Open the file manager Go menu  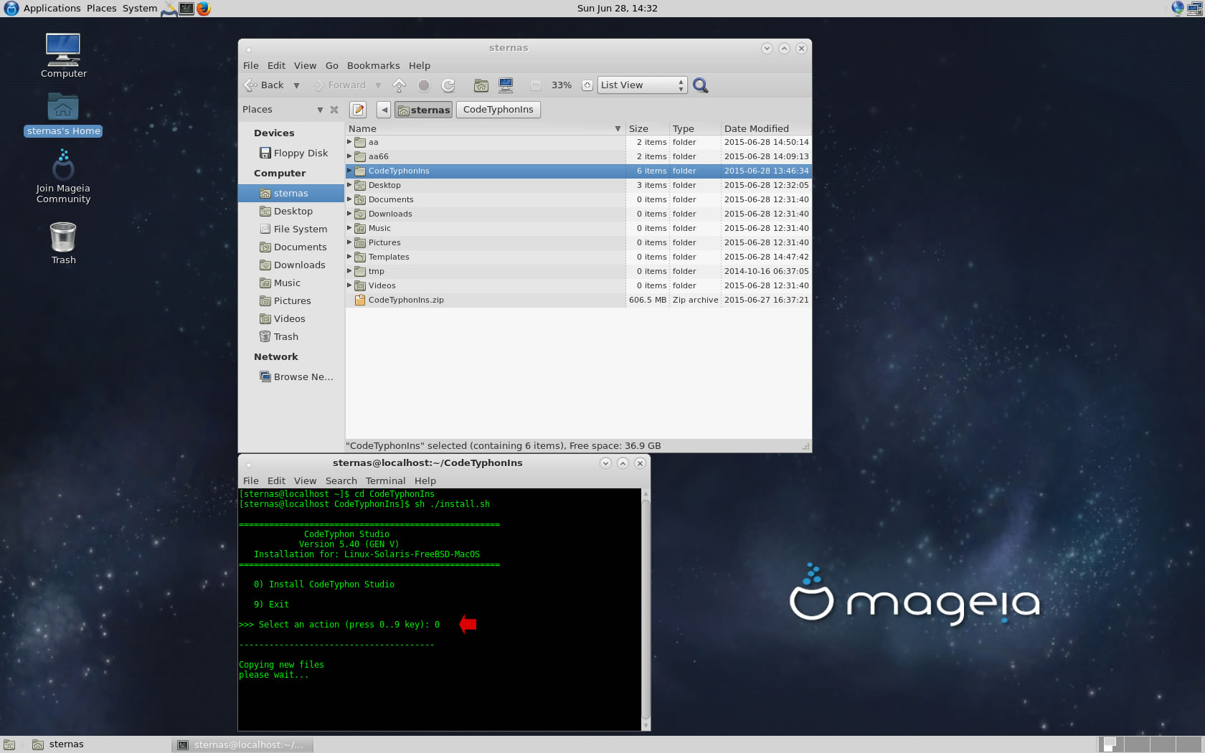point(332,65)
